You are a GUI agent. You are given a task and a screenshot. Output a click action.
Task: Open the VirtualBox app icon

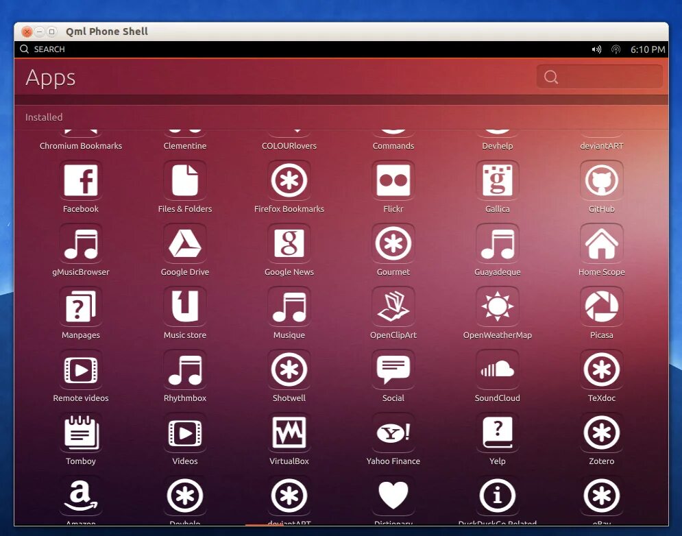(289, 433)
